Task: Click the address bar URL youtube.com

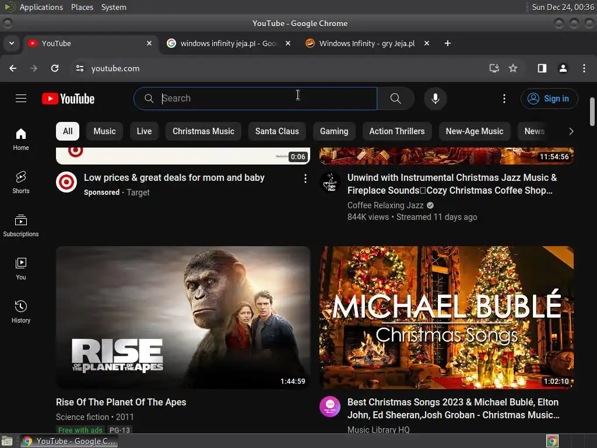Action: [x=115, y=69]
